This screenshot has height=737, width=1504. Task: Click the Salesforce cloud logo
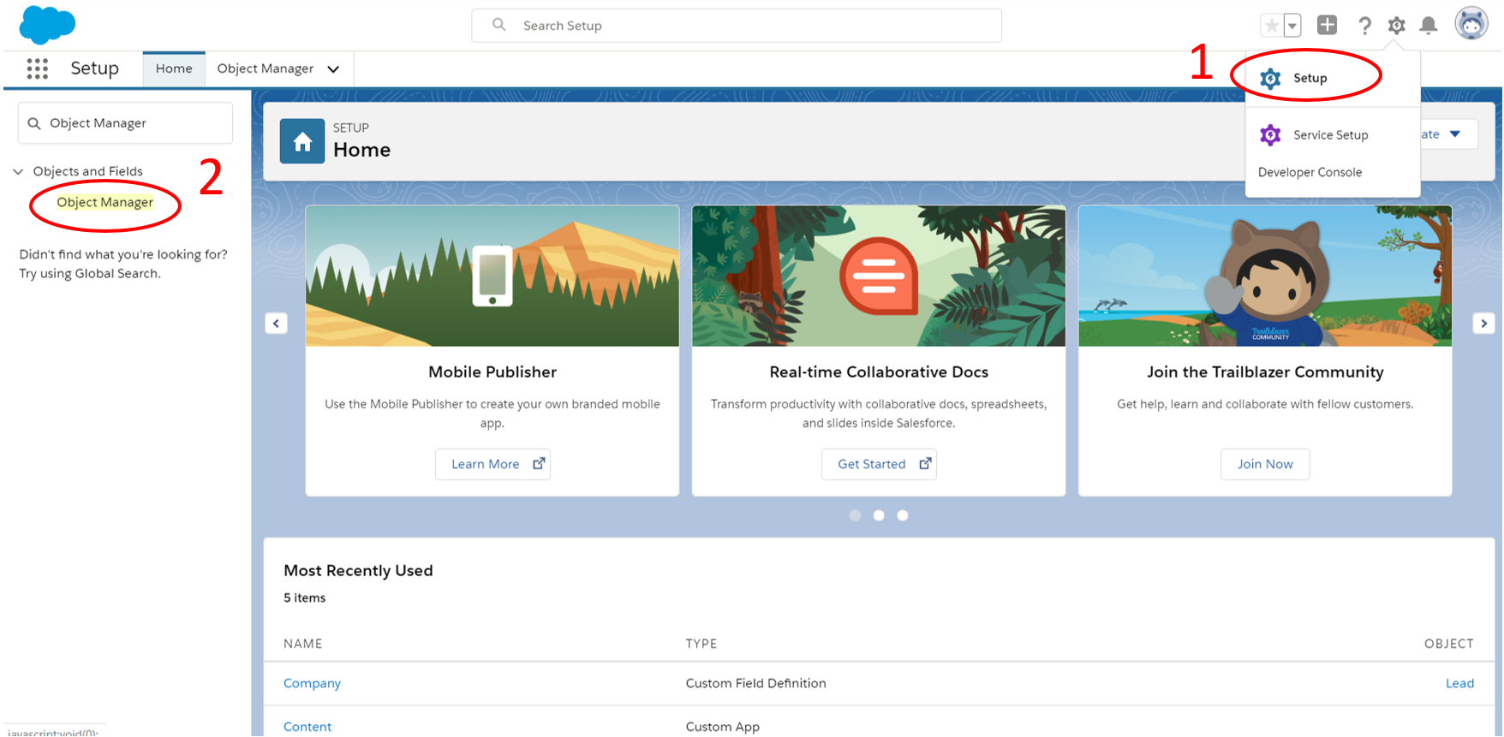pos(47,24)
